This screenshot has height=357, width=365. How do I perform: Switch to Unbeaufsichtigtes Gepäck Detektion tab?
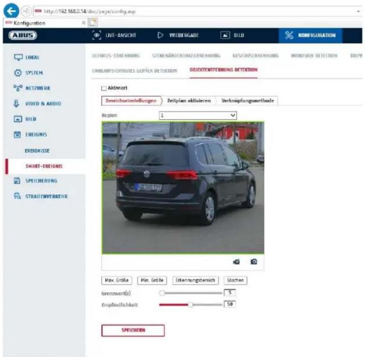coord(135,70)
